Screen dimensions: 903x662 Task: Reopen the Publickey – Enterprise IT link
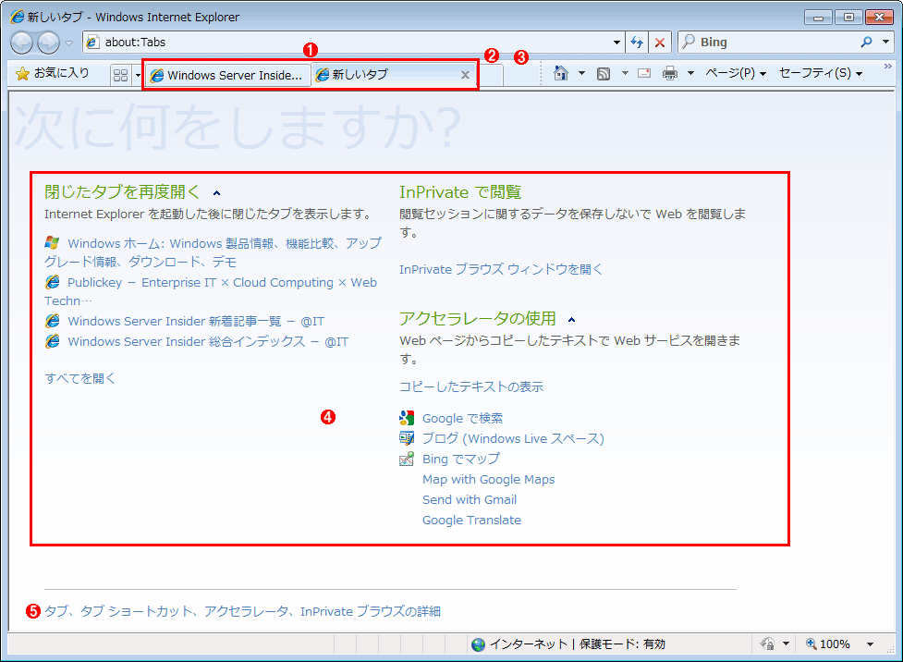[211, 291]
